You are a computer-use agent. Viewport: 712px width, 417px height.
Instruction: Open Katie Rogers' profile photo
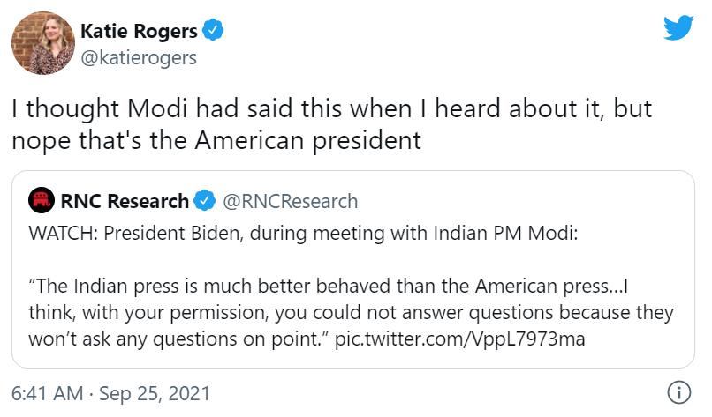pos(43,43)
